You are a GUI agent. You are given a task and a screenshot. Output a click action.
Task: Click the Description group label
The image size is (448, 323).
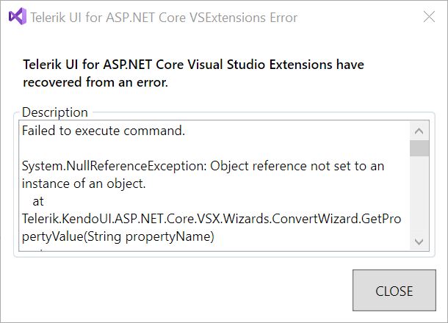pyautogui.click(x=55, y=112)
